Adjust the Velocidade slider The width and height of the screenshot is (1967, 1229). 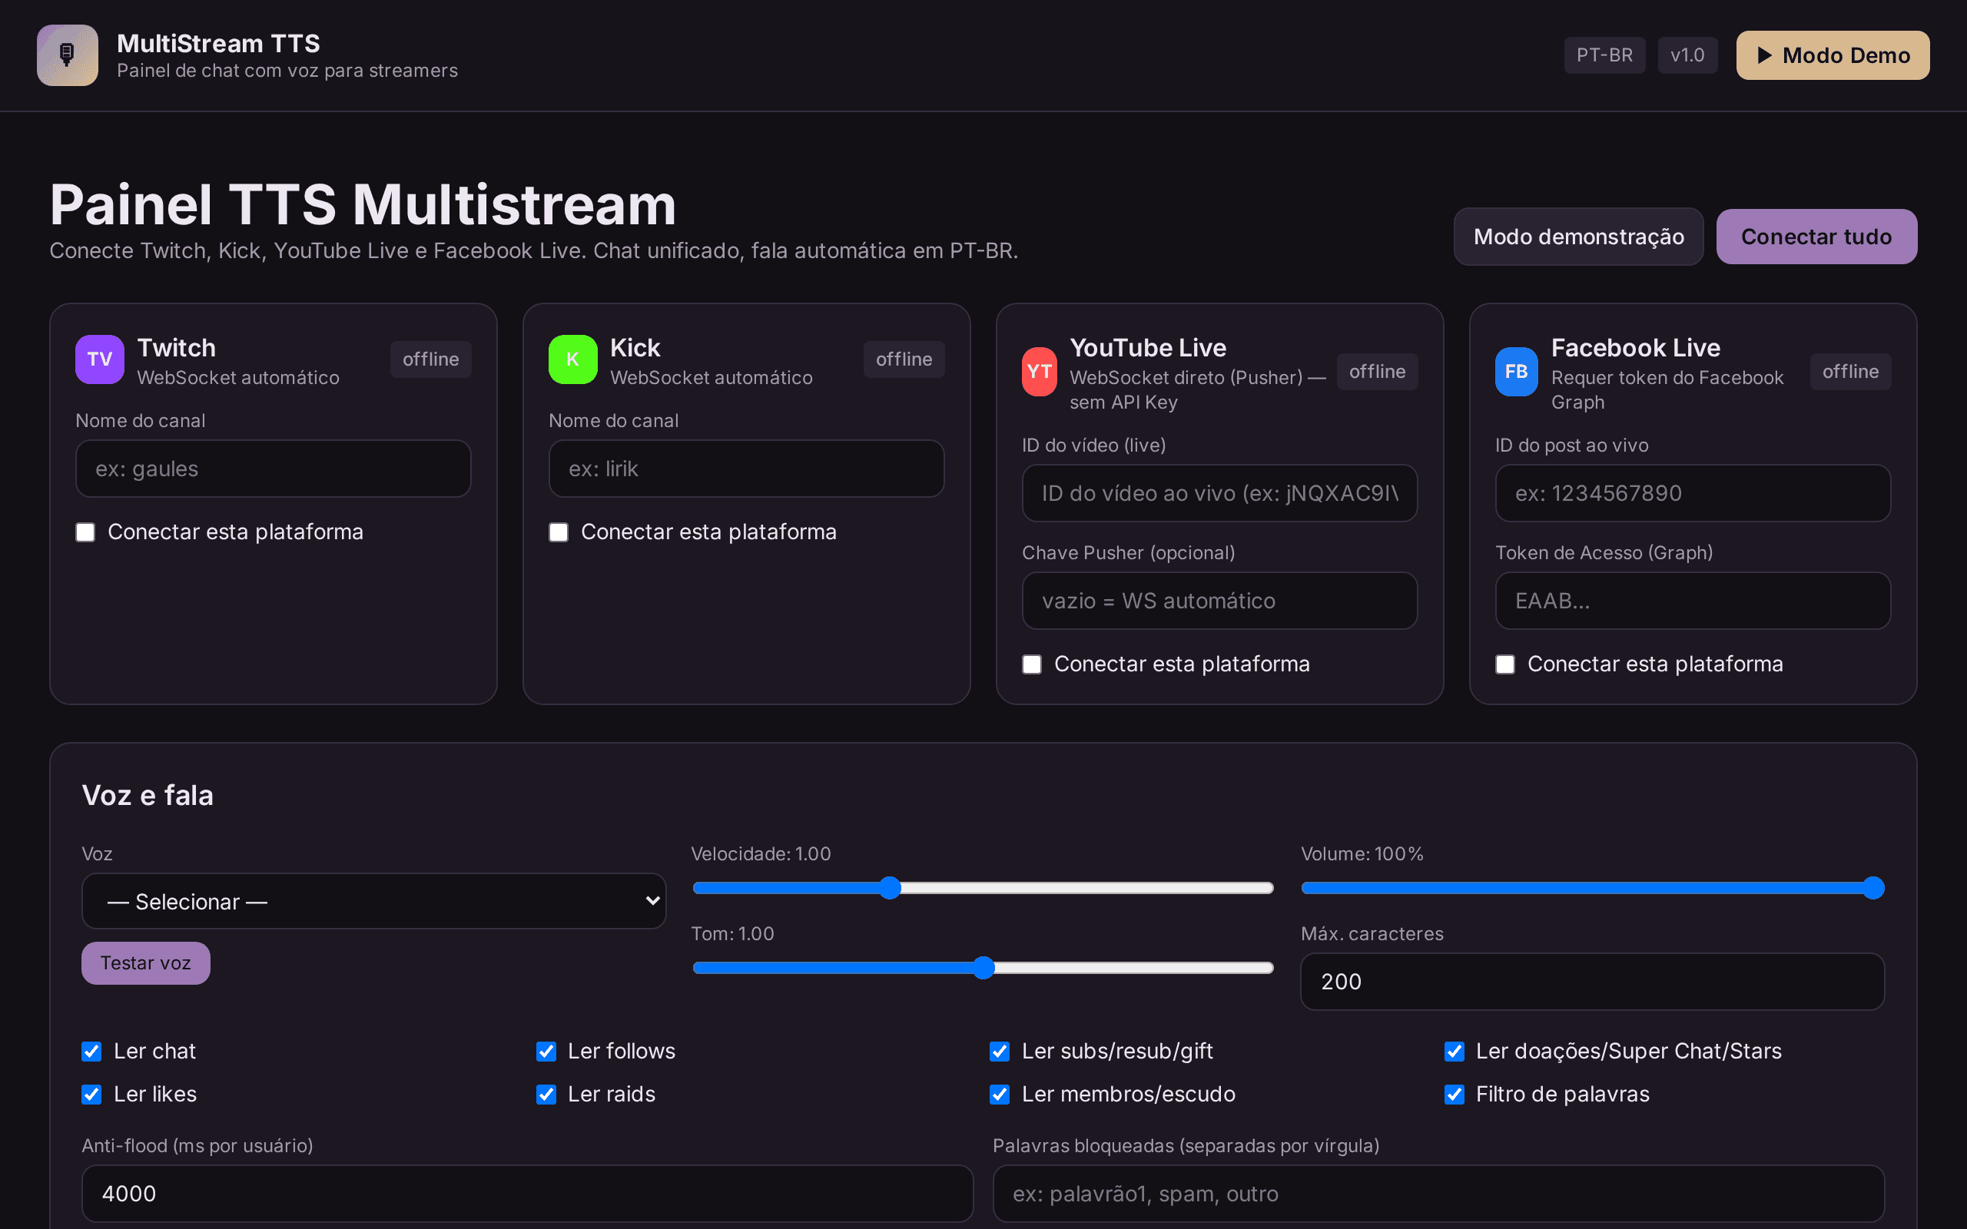(x=983, y=889)
